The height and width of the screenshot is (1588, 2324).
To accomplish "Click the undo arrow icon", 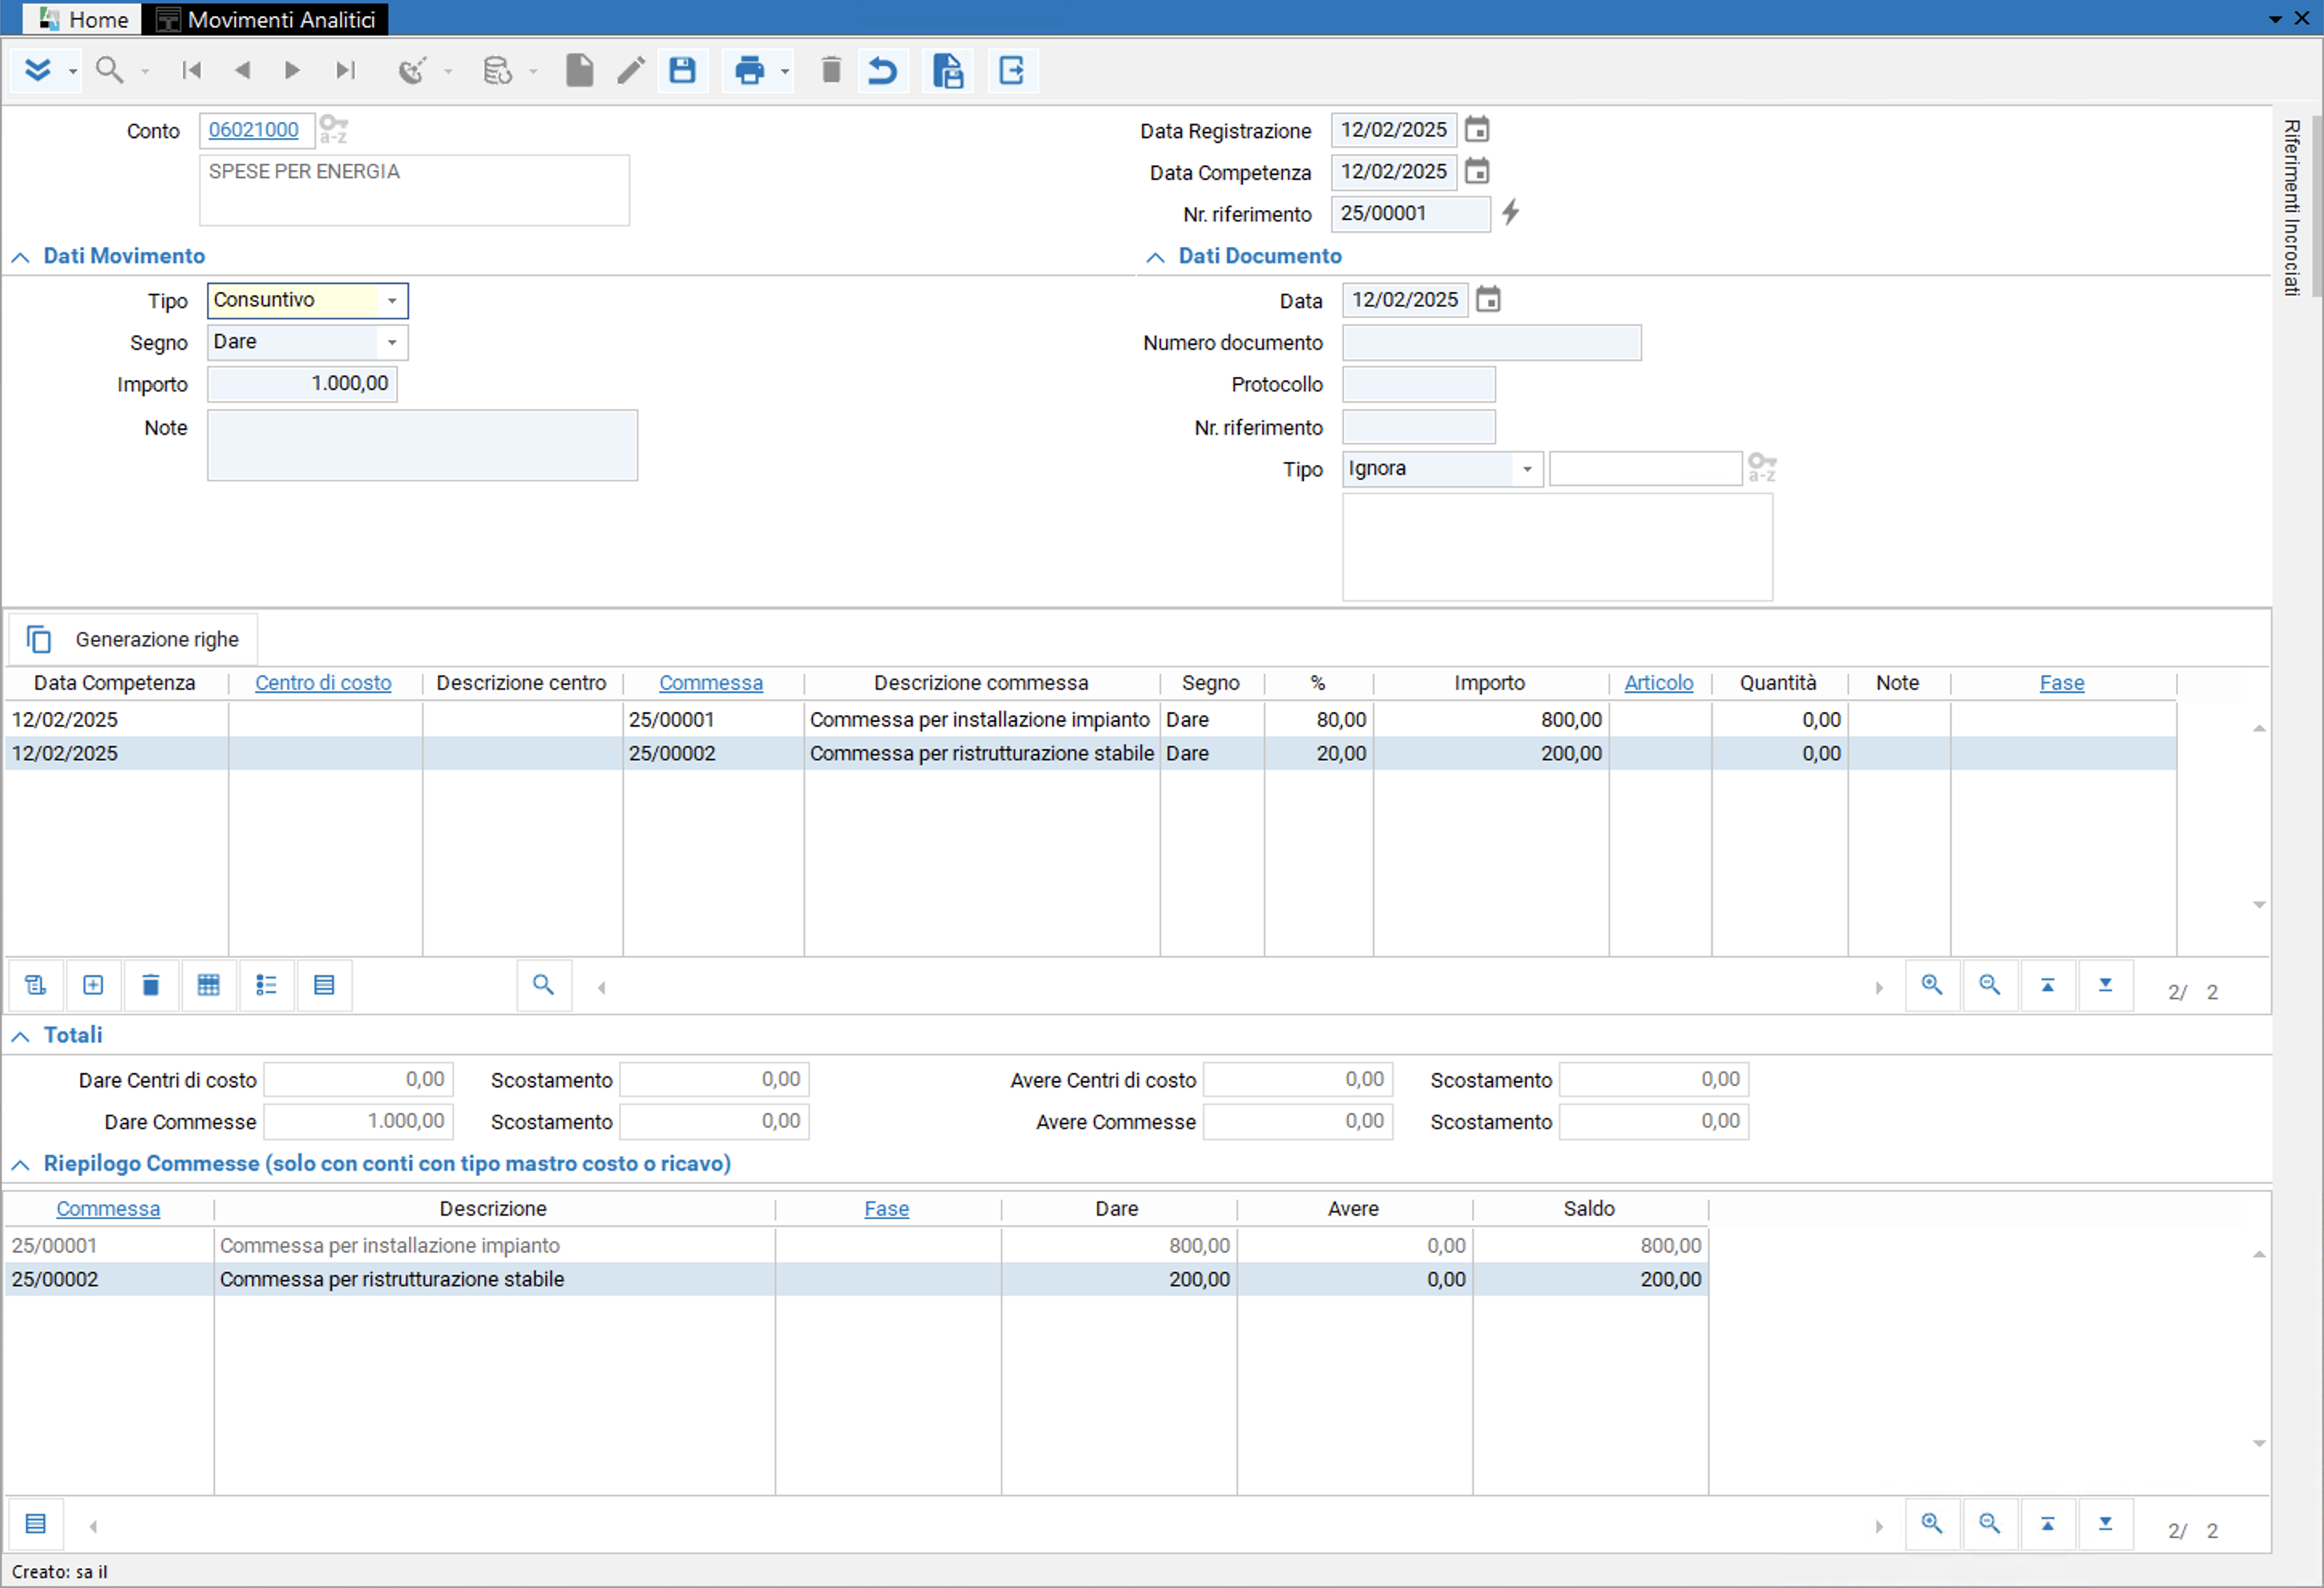I will (882, 70).
